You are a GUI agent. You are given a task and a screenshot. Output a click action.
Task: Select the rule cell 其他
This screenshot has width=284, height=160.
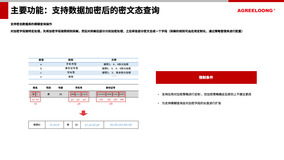point(71,77)
